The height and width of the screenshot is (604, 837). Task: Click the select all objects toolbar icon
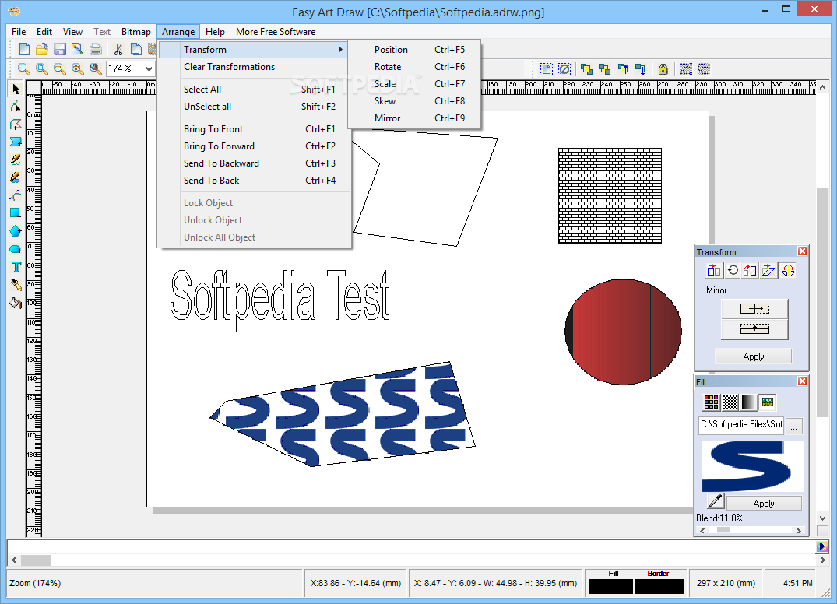pos(546,69)
